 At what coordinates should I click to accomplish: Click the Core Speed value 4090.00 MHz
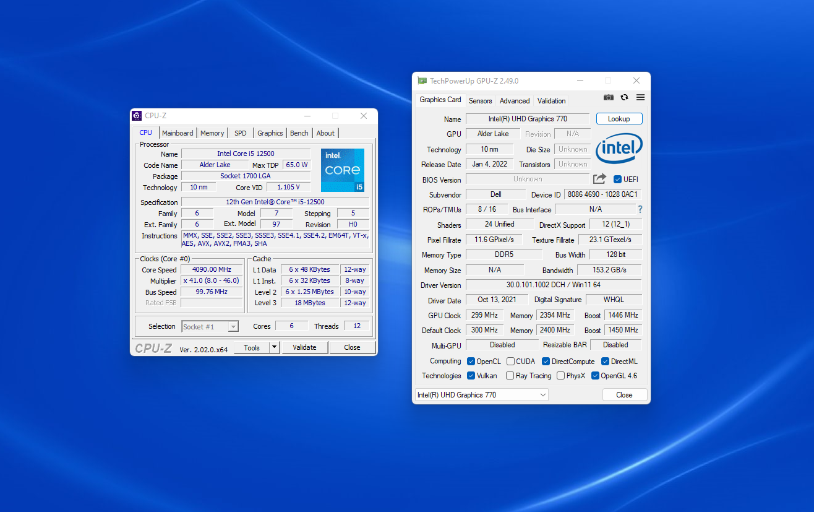(212, 270)
